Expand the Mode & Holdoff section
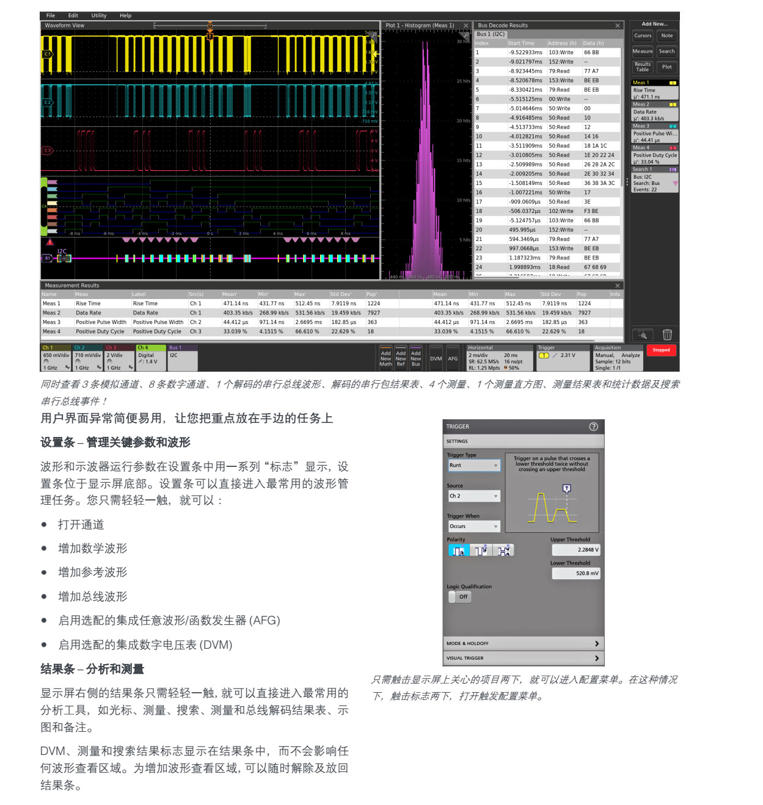The width and height of the screenshot is (763, 805). [523, 643]
